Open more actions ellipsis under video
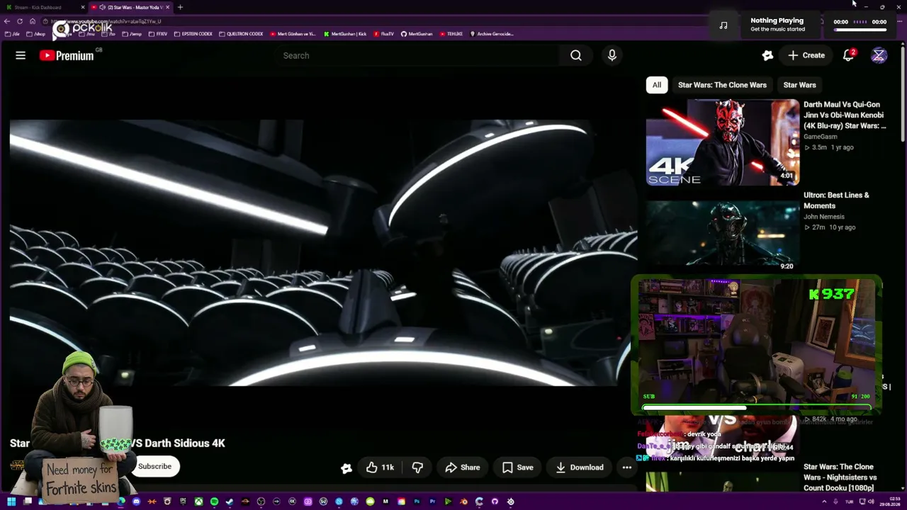The height and width of the screenshot is (510, 907). (x=626, y=467)
